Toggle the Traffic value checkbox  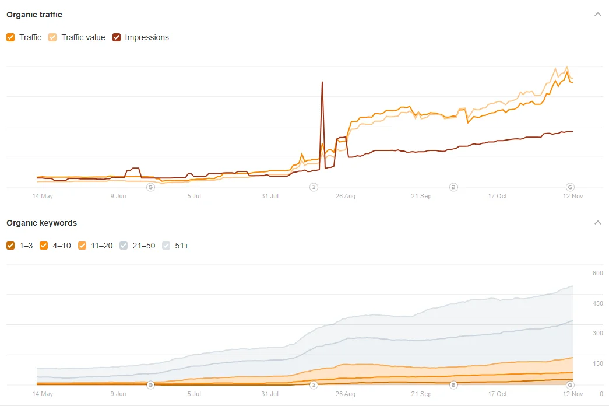(53, 37)
